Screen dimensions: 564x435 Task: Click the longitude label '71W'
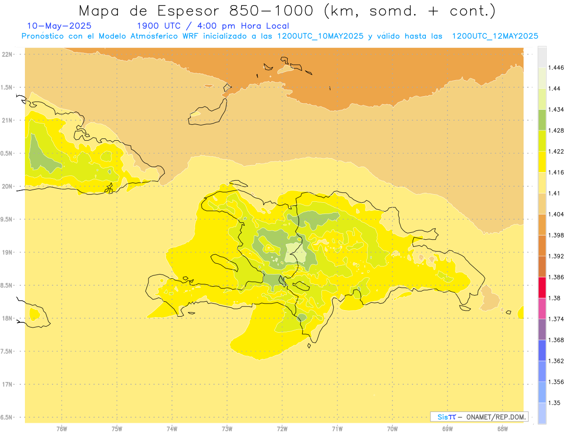click(x=337, y=429)
